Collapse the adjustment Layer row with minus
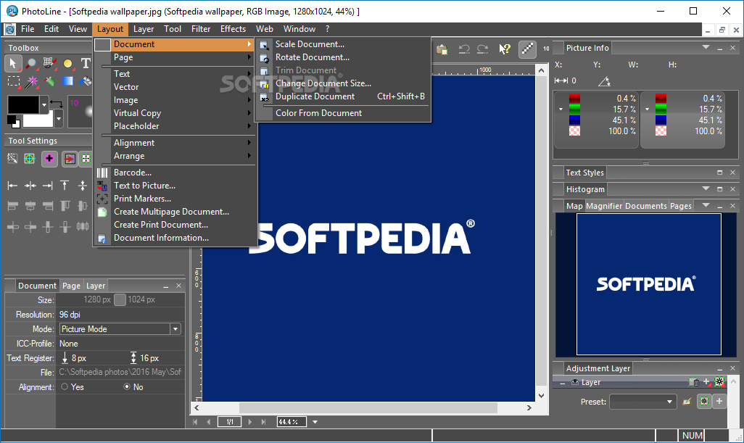Image resolution: width=744 pixels, height=443 pixels. (x=562, y=383)
